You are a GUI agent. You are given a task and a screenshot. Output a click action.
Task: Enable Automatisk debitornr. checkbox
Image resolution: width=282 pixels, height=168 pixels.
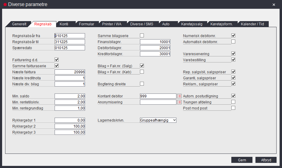pos(233,42)
